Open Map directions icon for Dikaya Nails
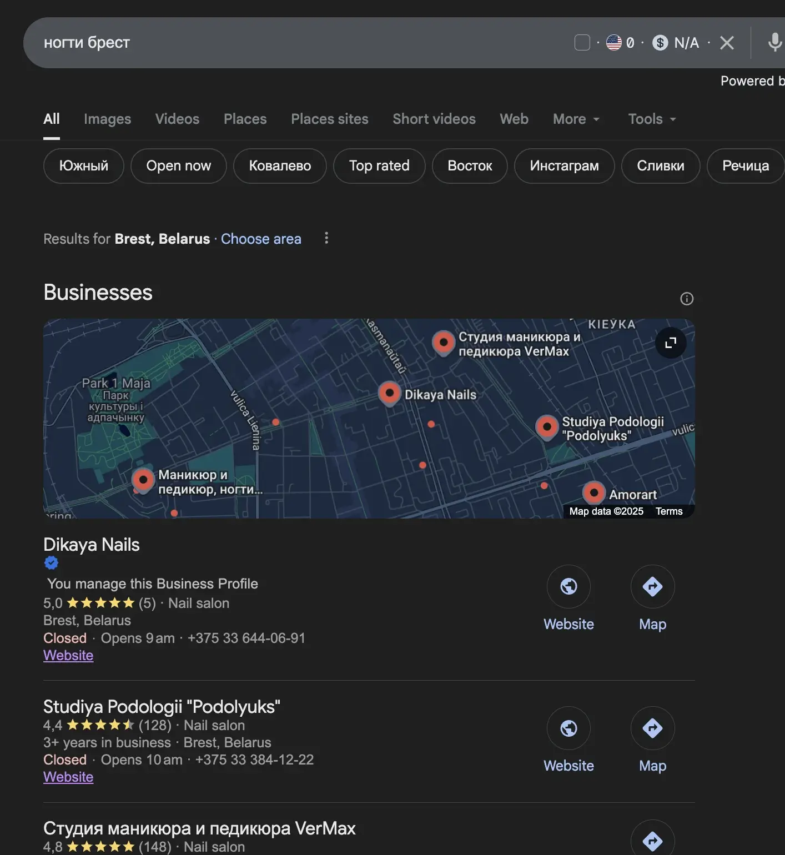Viewport: 785px width, 855px height. pos(652,586)
